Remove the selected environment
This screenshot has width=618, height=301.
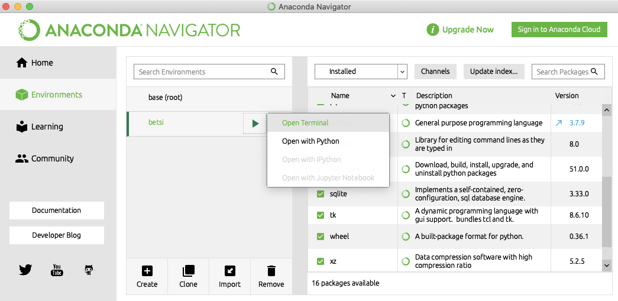(271, 277)
